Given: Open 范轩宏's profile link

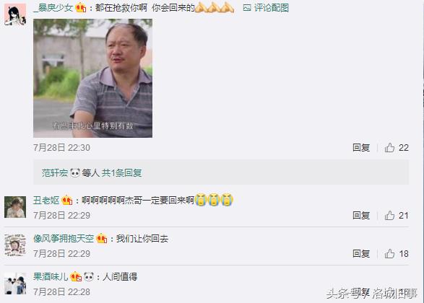Looking at the screenshot, I should tap(55, 173).
